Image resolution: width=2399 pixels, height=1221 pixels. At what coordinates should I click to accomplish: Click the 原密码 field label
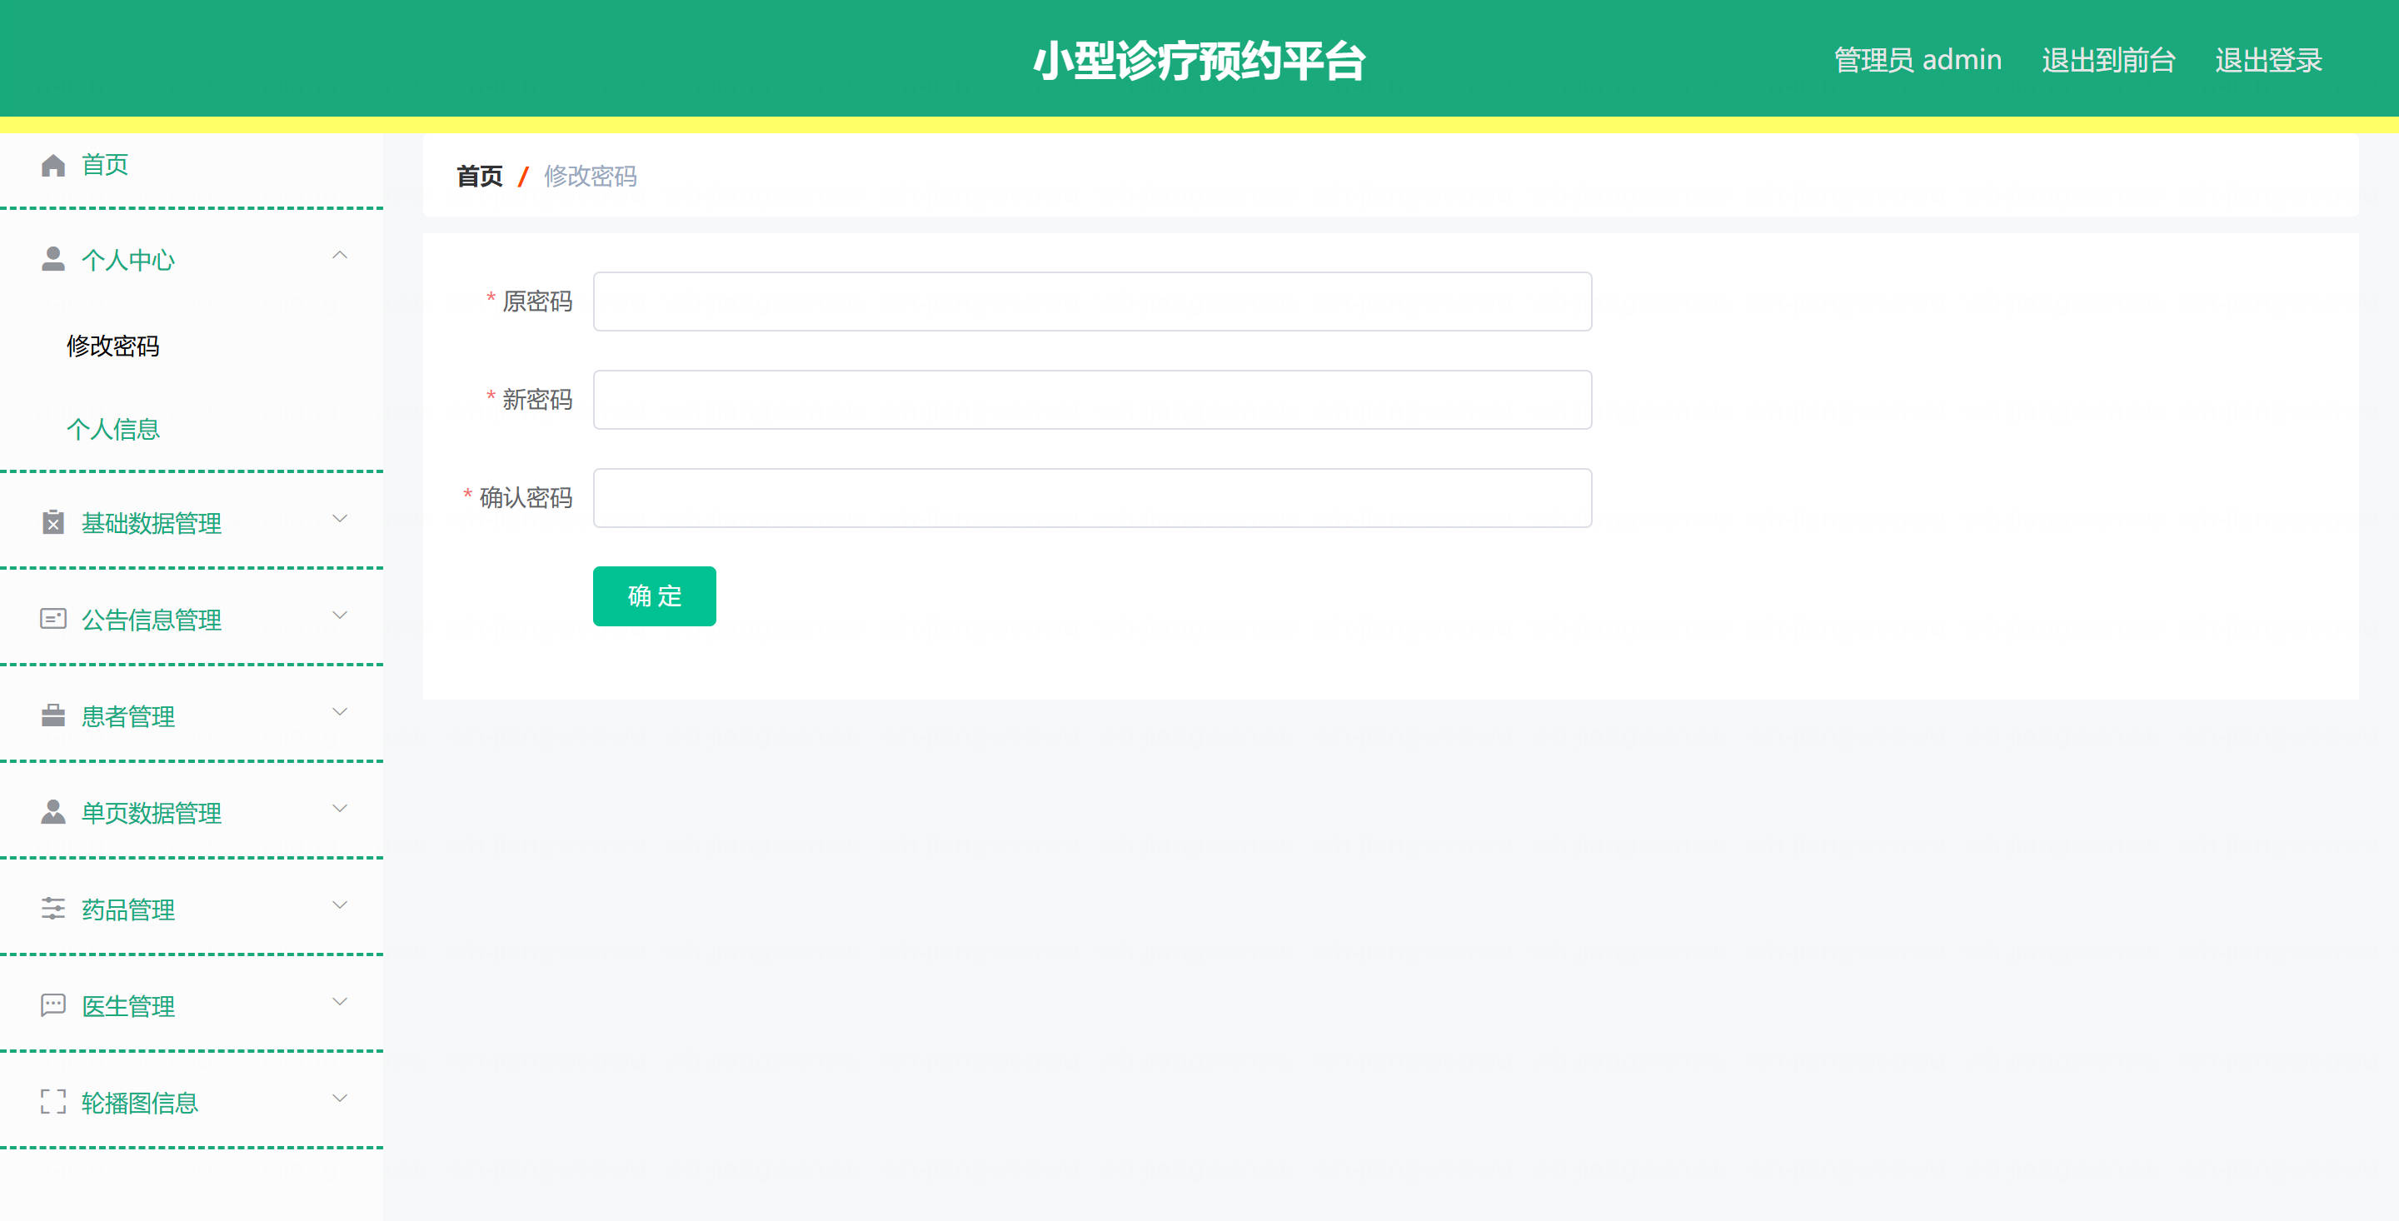click(x=537, y=302)
